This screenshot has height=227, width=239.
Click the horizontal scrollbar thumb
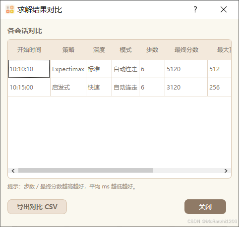tap(86, 171)
